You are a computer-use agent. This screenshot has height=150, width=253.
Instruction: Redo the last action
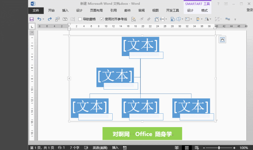50,19
